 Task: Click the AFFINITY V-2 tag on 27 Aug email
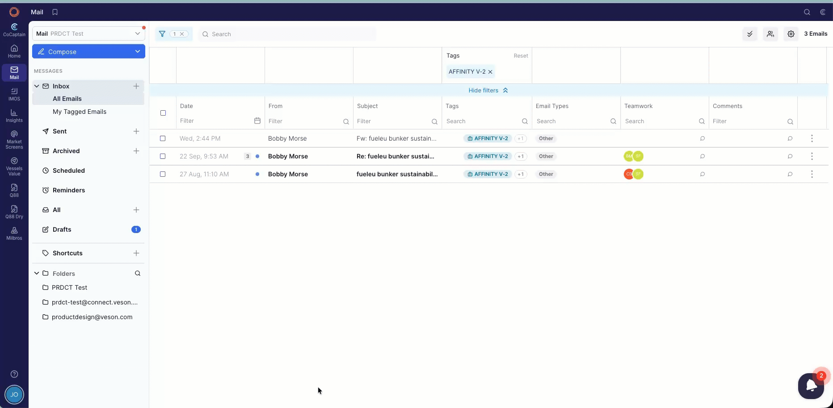tap(488, 174)
